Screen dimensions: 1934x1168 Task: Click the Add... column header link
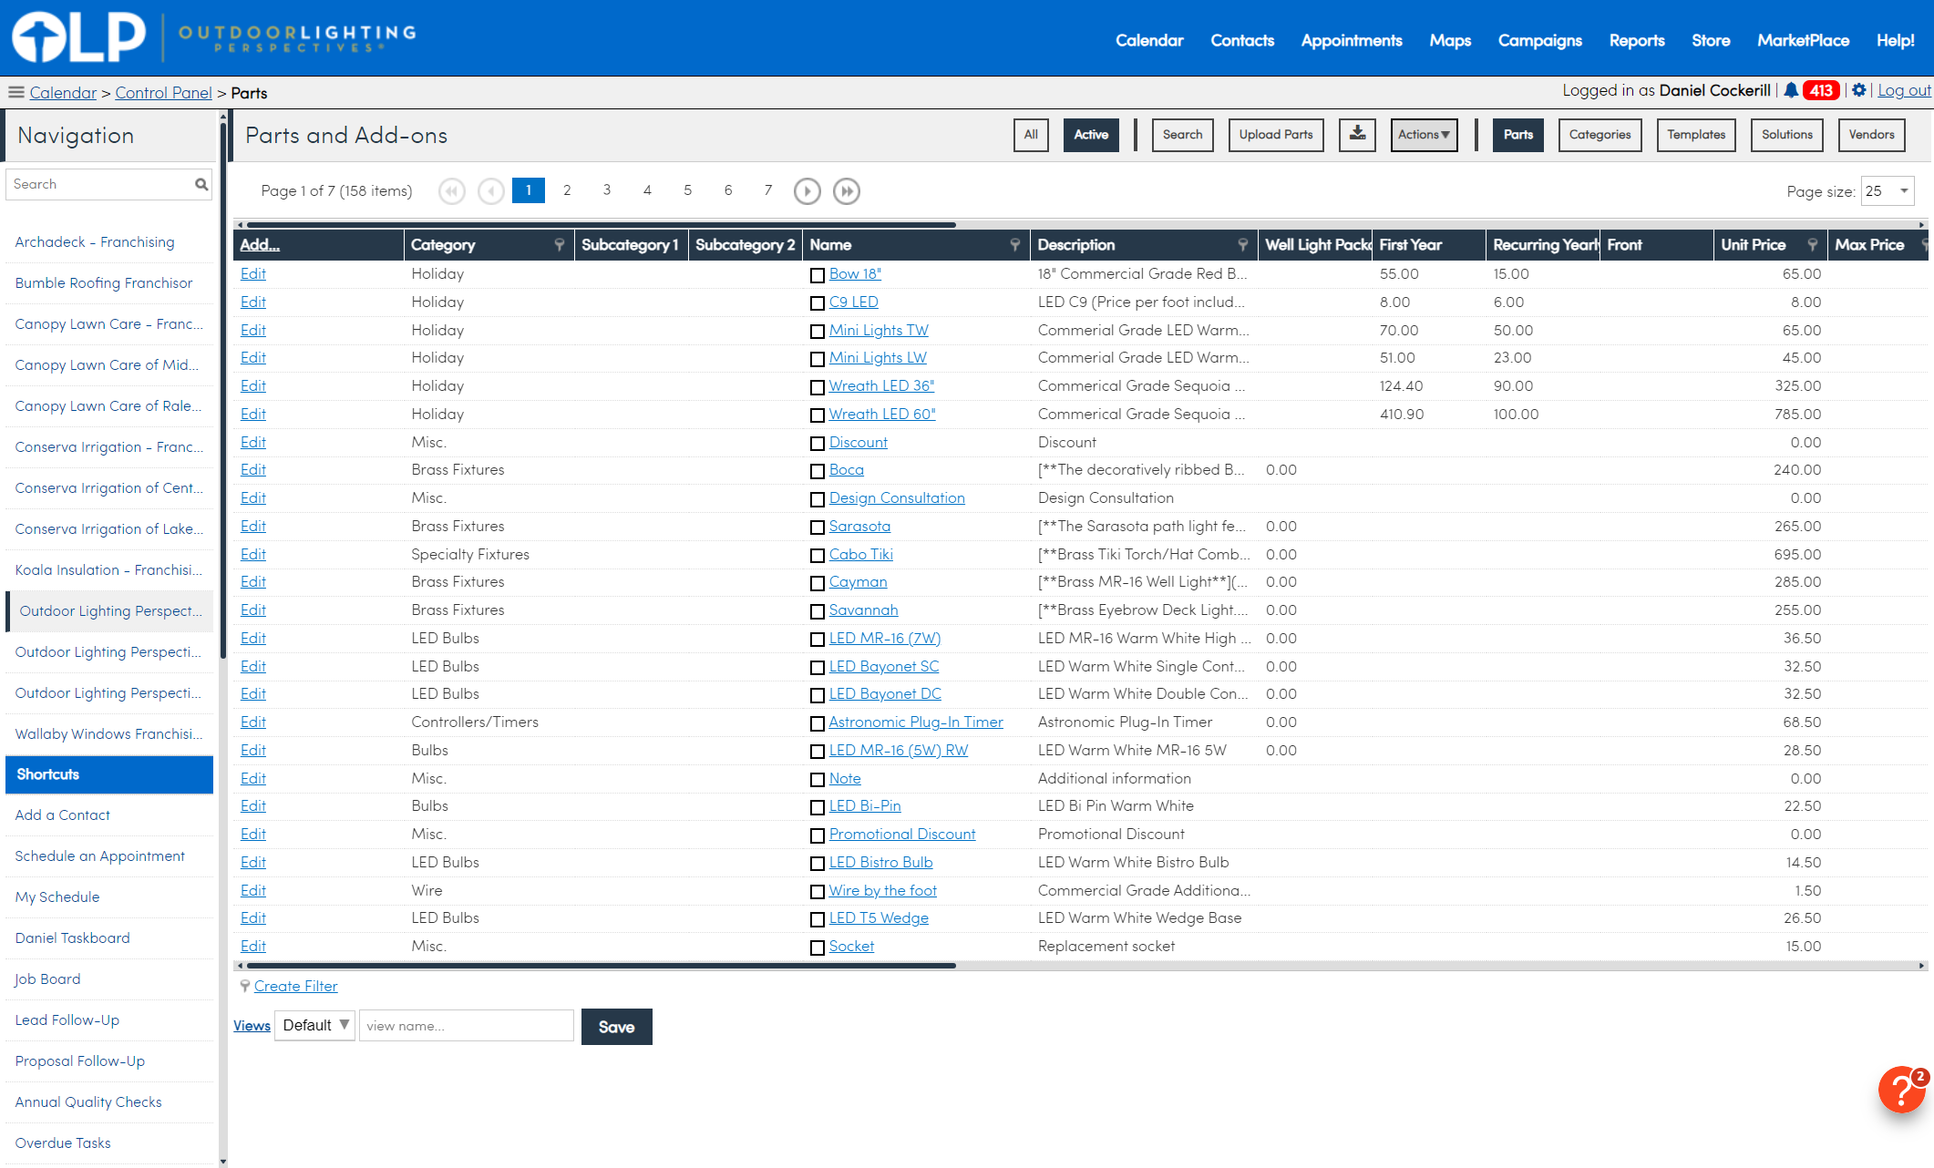260,244
